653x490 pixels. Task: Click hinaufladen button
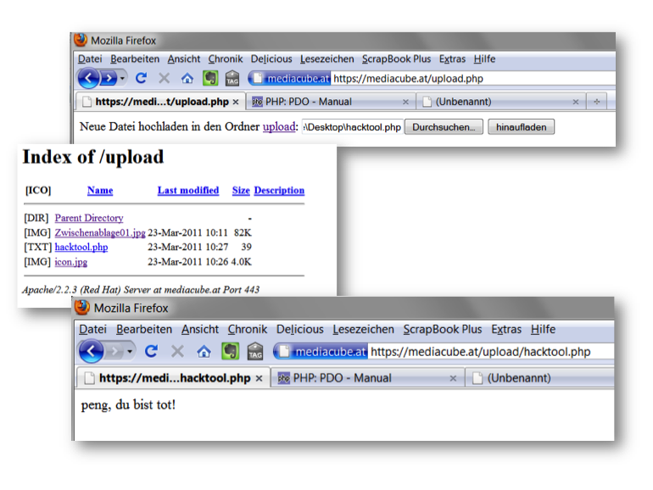click(521, 127)
